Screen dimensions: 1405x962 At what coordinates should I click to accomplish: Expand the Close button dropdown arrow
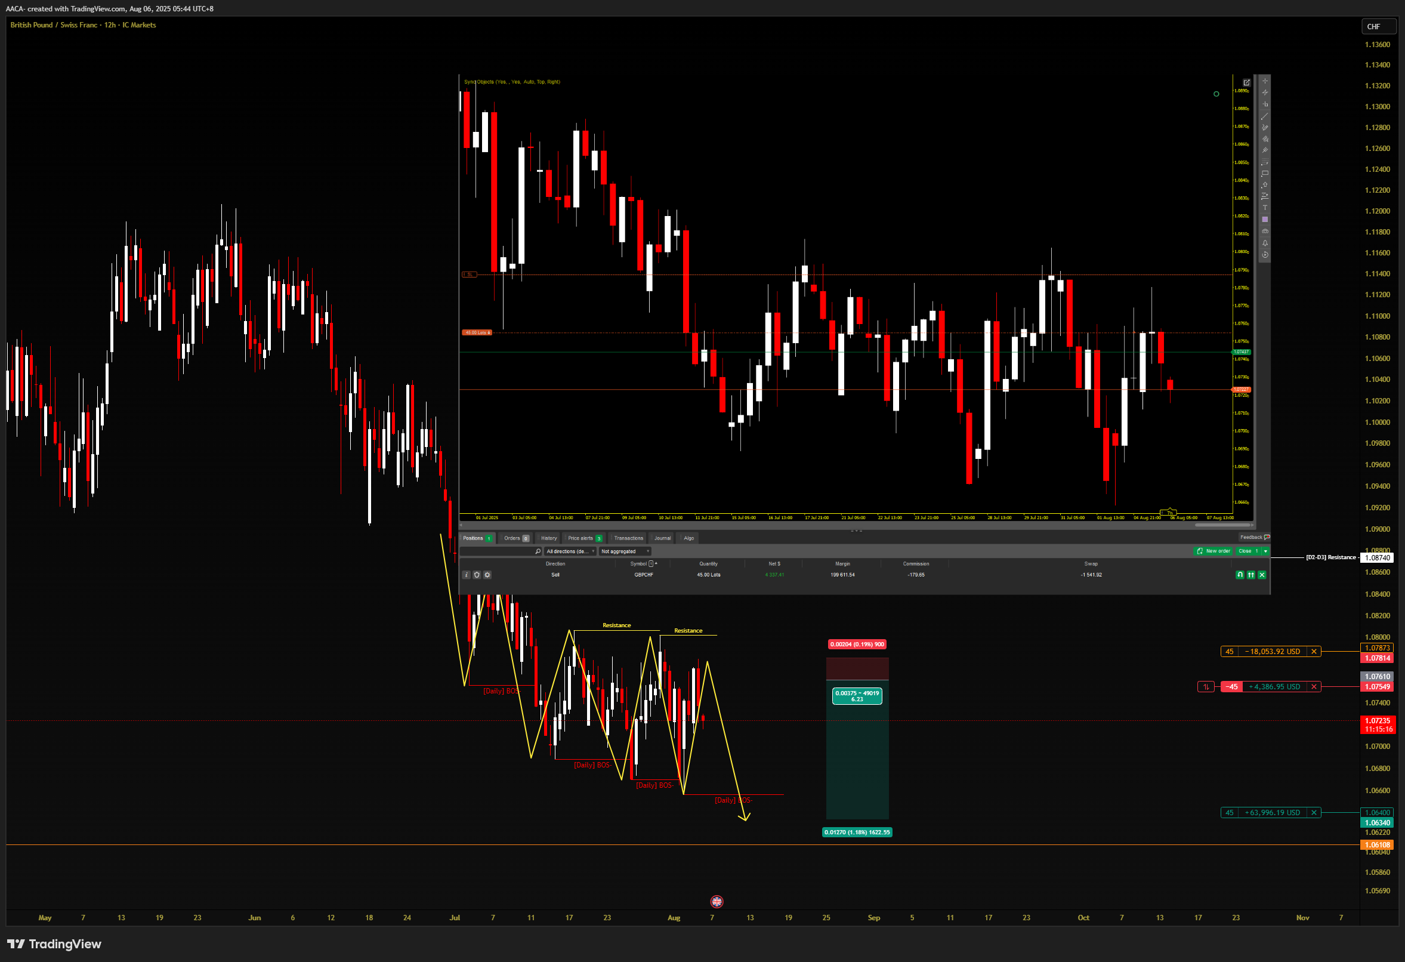[1265, 551]
